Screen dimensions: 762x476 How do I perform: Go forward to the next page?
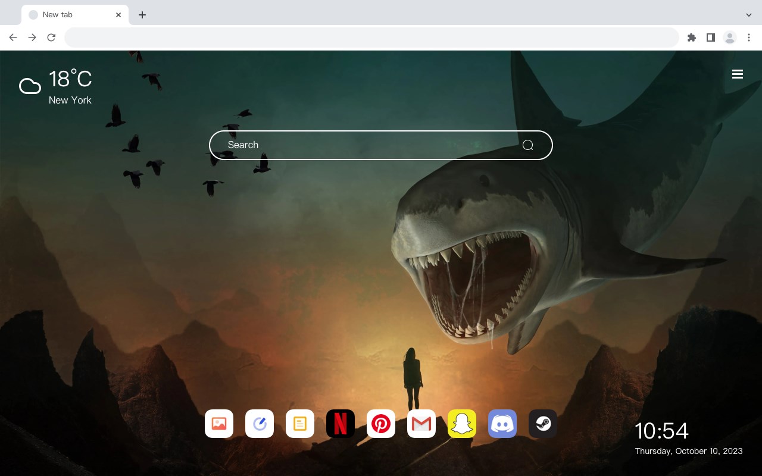click(x=32, y=37)
